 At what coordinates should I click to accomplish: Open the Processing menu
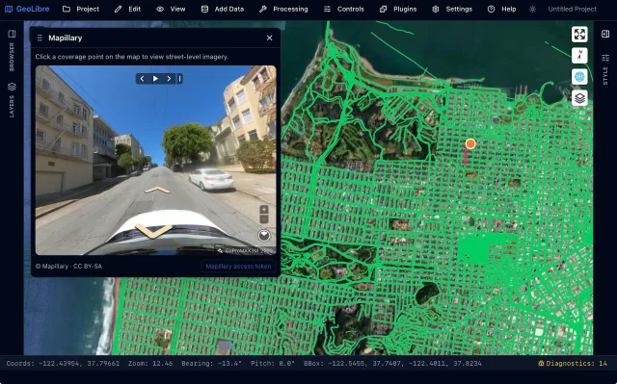(283, 9)
